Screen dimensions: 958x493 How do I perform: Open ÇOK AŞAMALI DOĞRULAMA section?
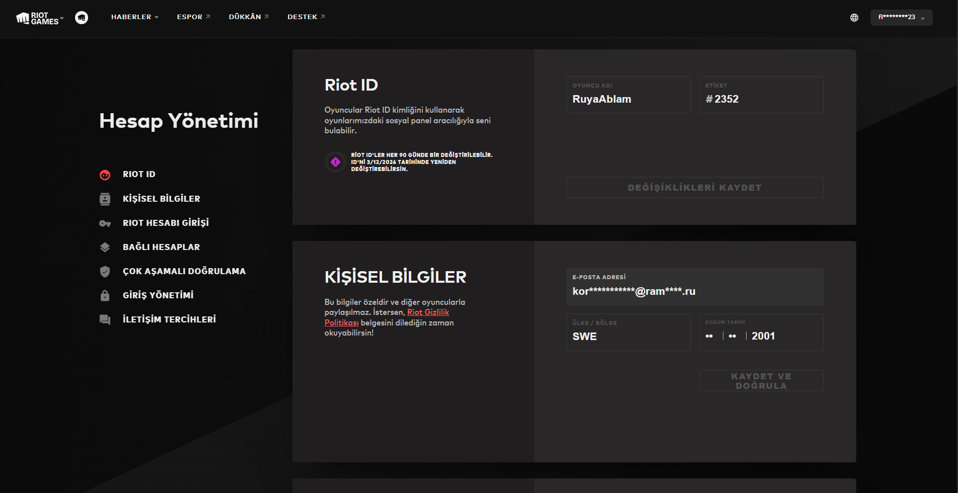coord(184,271)
